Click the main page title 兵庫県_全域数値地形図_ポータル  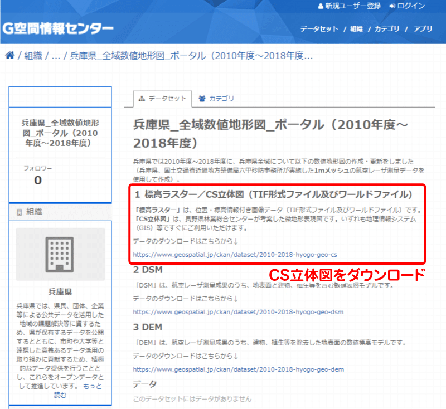(270, 134)
